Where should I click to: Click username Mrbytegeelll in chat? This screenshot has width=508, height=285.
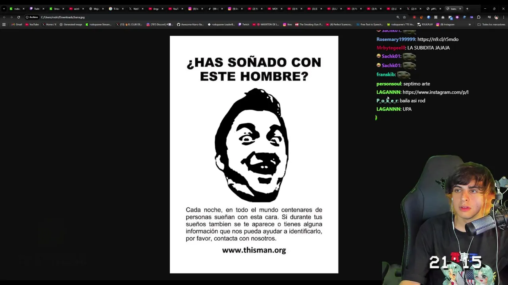point(391,48)
